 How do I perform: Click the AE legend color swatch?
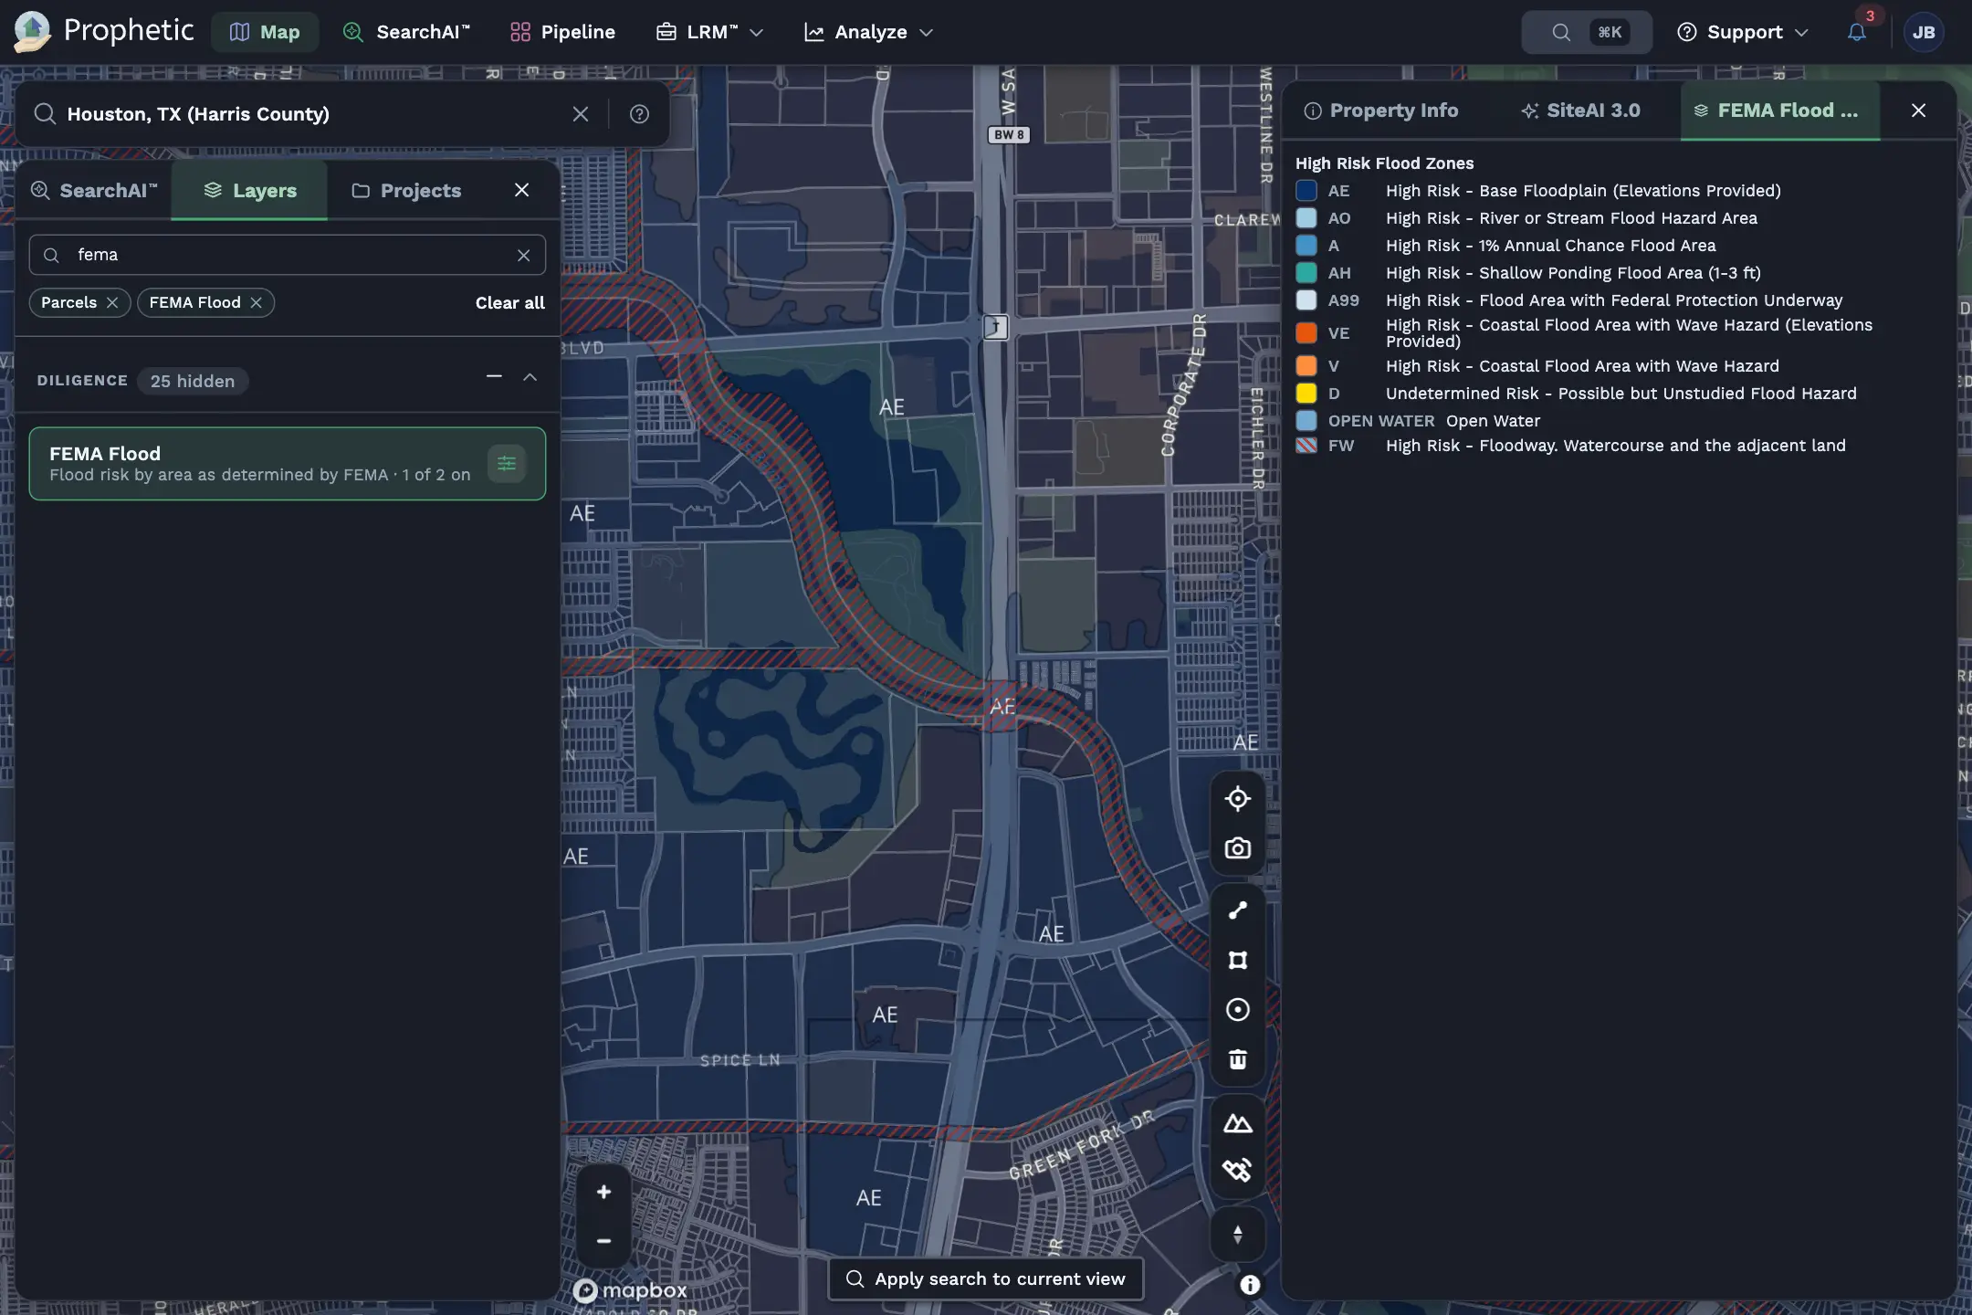coord(1306,191)
